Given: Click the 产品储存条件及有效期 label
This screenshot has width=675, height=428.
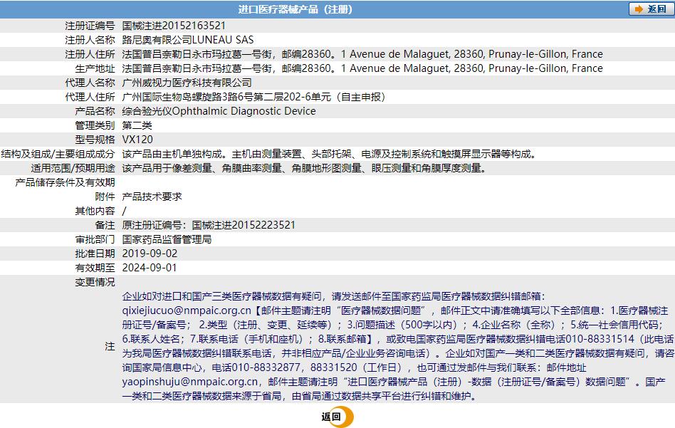Looking at the screenshot, I should tap(65, 182).
